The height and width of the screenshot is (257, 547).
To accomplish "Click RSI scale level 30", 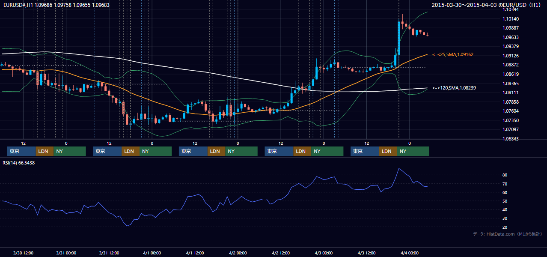I will click(x=505, y=218).
